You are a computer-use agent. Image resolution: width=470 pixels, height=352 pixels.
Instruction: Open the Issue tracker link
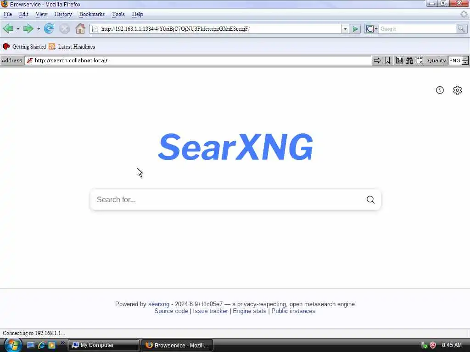(x=210, y=311)
